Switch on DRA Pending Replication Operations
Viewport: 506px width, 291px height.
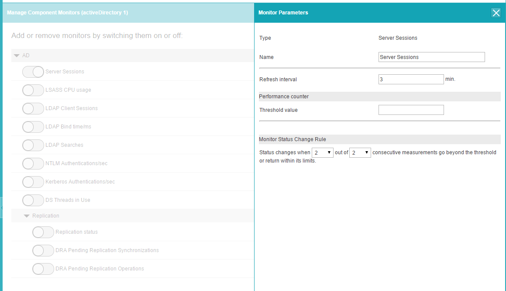43,269
